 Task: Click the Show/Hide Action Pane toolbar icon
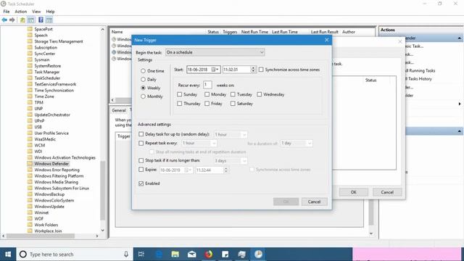click(x=49, y=20)
